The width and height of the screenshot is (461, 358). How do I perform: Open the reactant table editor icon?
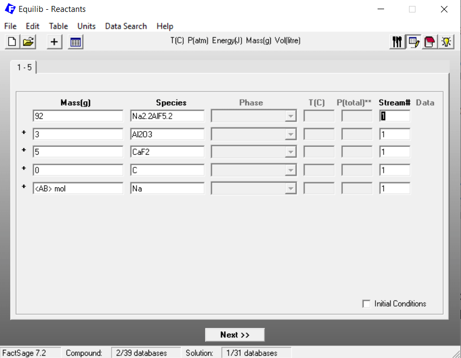click(x=75, y=42)
